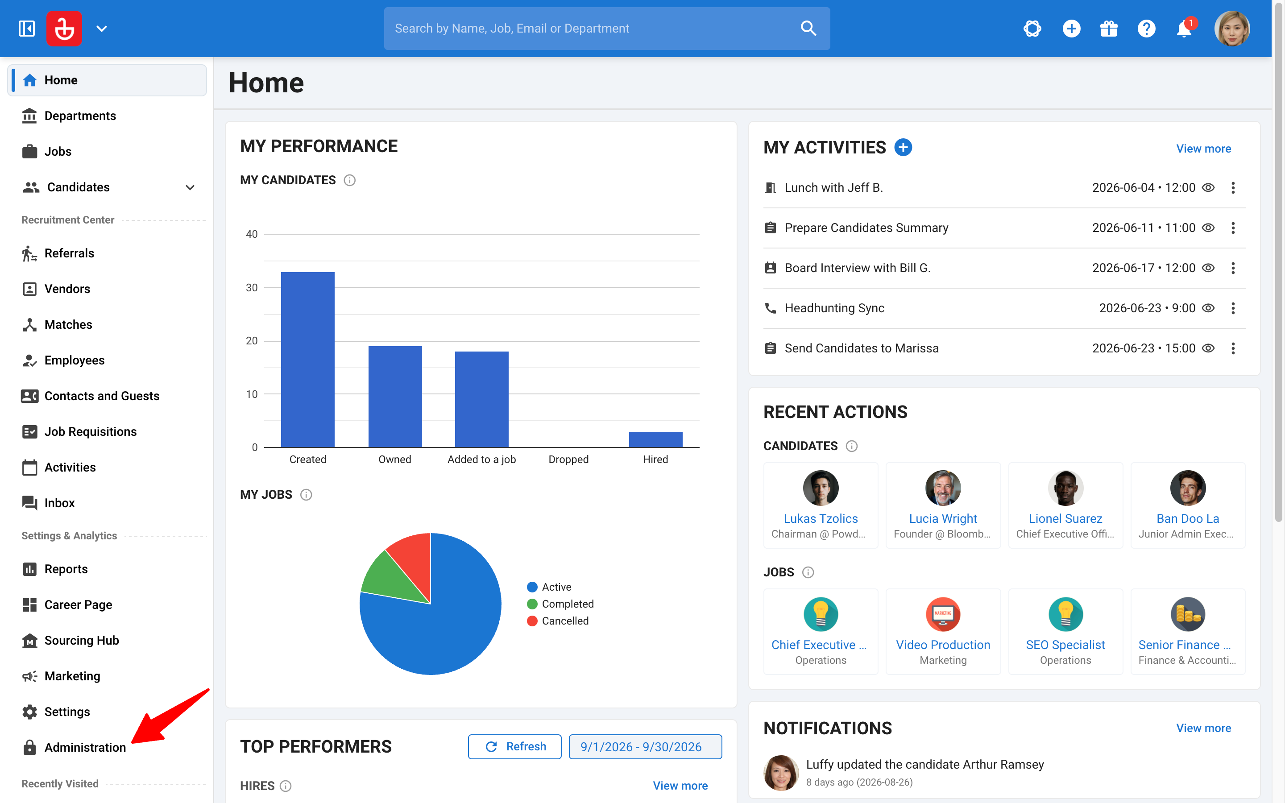This screenshot has height=803, width=1285.
Task: Toggle visibility of Lunch with Jeff B.
Action: [x=1208, y=187]
